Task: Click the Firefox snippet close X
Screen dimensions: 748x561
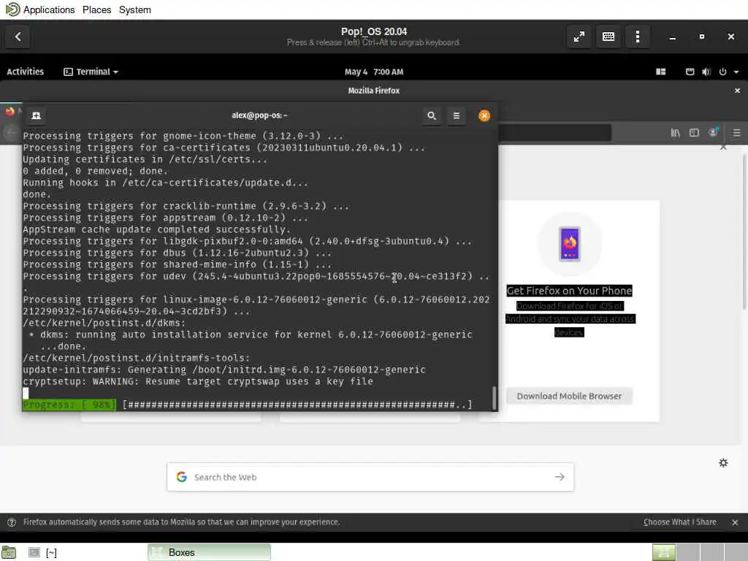Action: pos(723,148)
